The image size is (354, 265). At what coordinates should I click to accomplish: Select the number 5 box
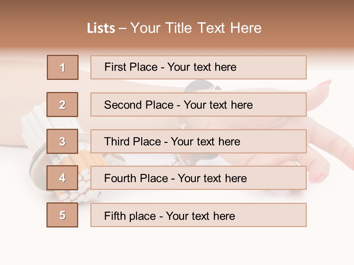(x=62, y=215)
